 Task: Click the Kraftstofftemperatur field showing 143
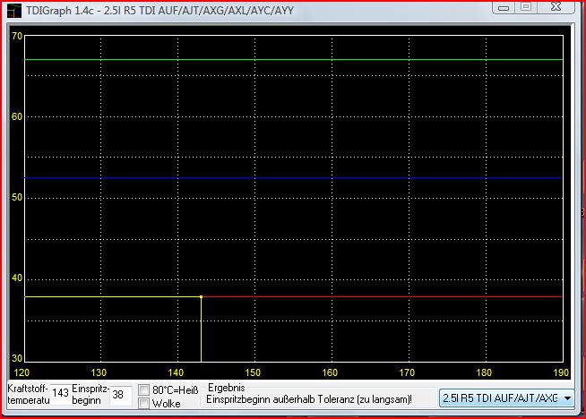tap(60, 393)
